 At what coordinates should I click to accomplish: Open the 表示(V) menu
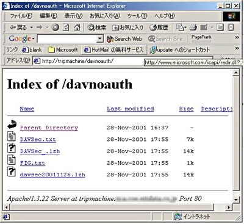pos(74,16)
